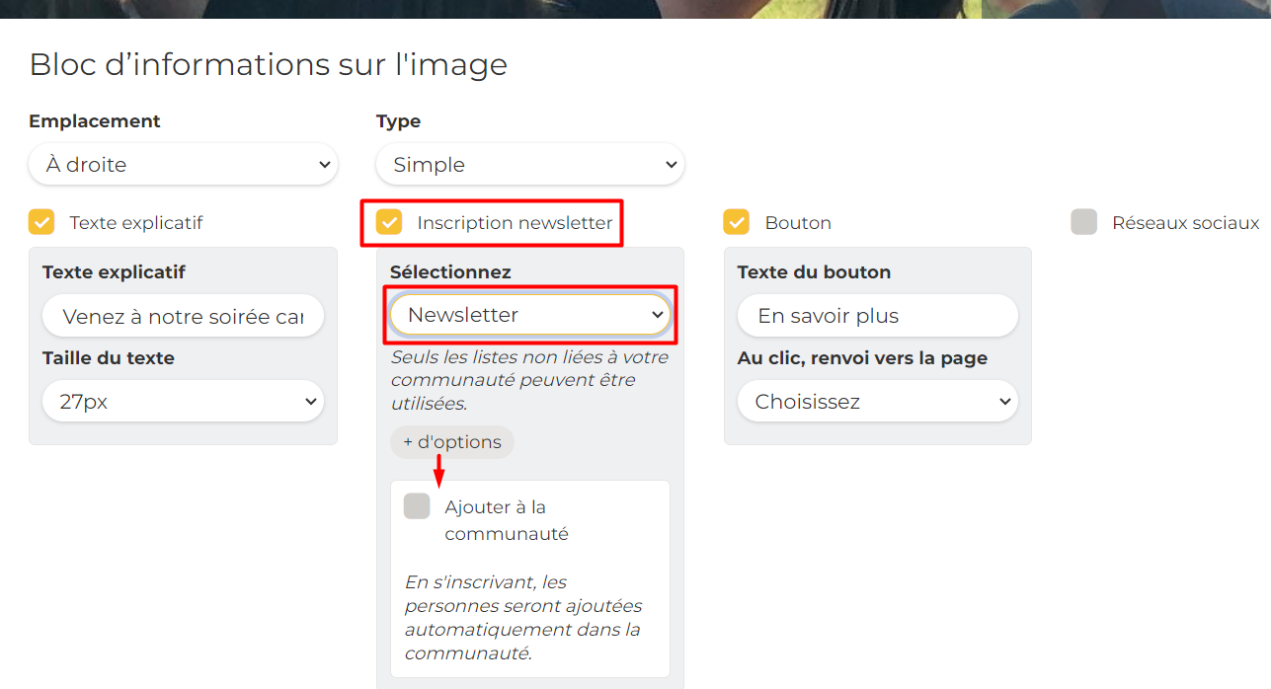Tick the Ajouter à la communauté checkbox
This screenshot has width=1271, height=689.
coord(417,506)
